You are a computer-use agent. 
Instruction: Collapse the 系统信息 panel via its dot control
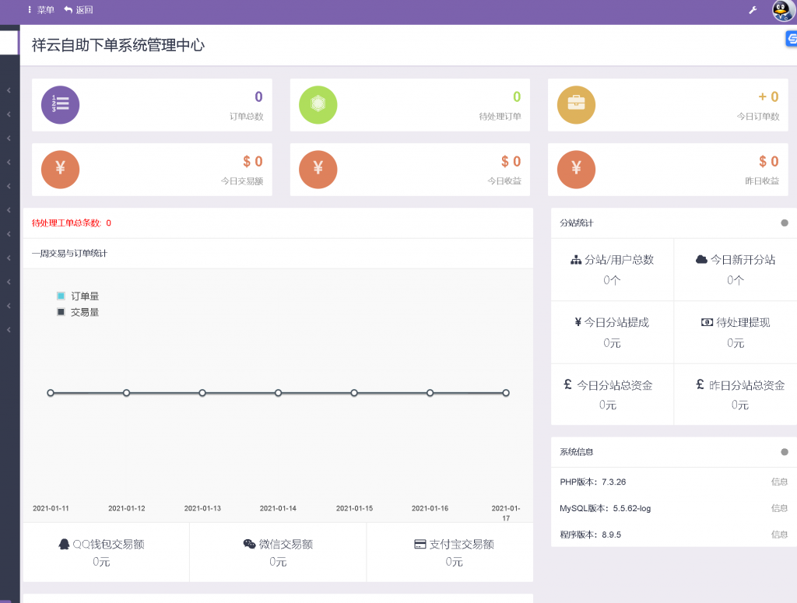pyautogui.click(x=786, y=452)
